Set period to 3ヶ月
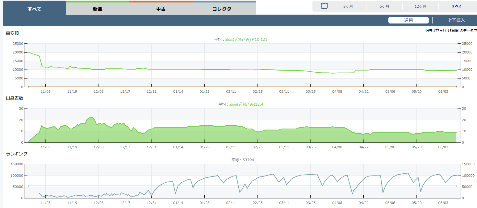The height and width of the screenshot is (208, 477). point(348,6)
